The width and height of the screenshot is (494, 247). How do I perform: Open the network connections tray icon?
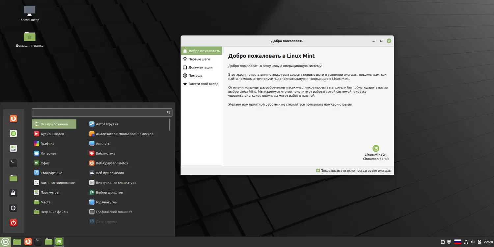pyautogui.click(x=466, y=242)
